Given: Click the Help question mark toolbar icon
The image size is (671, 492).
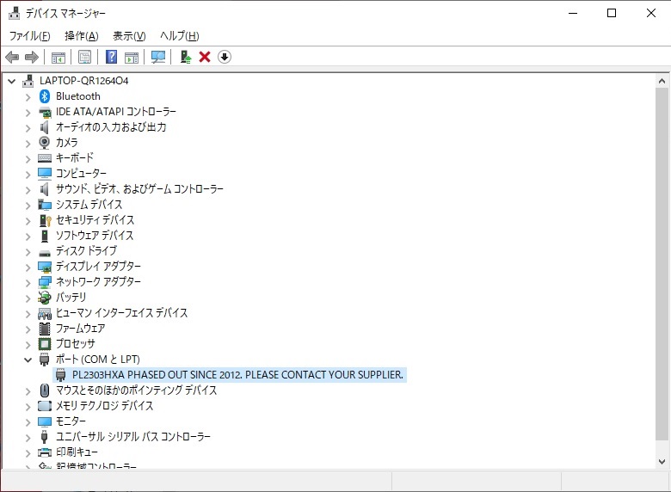Looking at the screenshot, I should [x=111, y=57].
